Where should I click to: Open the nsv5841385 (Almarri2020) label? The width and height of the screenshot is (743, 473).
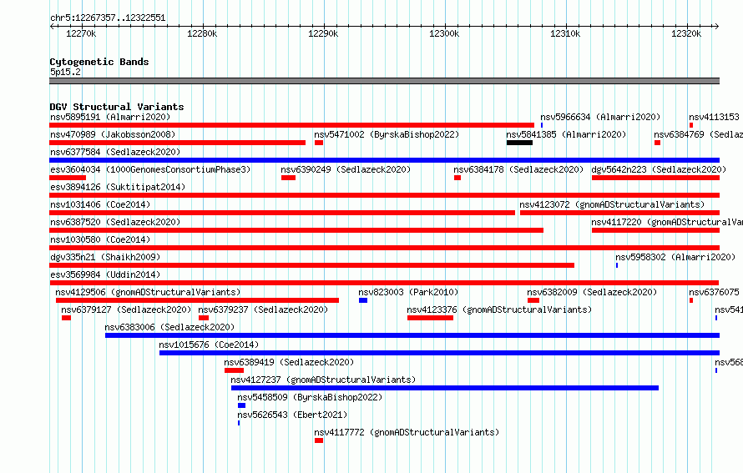(566, 134)
